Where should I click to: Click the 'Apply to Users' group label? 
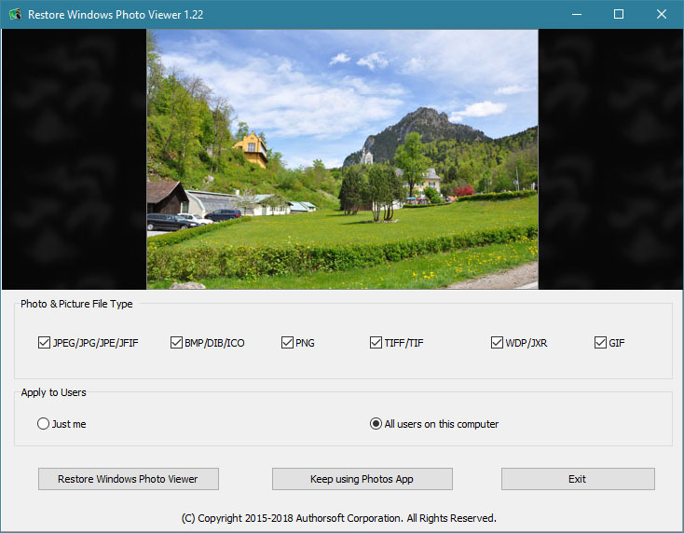coord(54,392)
